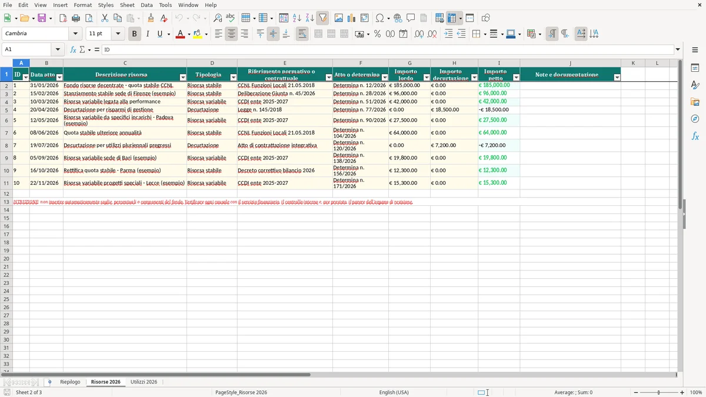The width and height of the screenshot is (706, 397).
Task: Toggle Left-To-Right text direction
Action: 552,34
